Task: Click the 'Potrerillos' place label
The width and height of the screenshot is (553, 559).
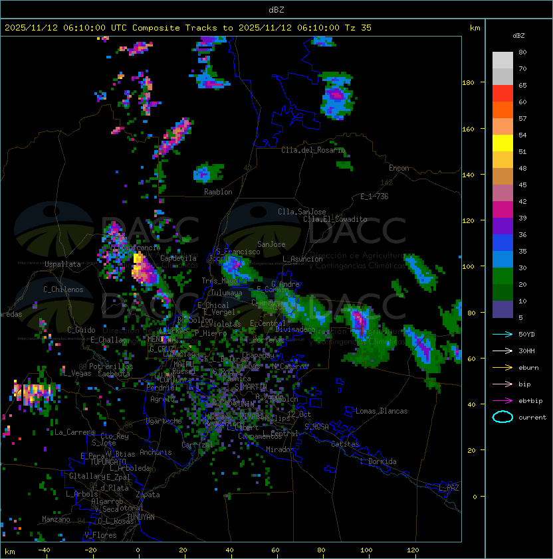Action: pyautogui.click(x=111, y=366)
